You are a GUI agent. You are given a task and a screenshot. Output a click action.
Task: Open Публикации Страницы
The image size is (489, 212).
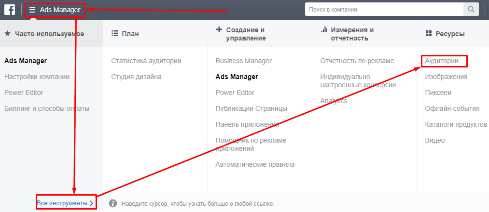tap(251, 108)
